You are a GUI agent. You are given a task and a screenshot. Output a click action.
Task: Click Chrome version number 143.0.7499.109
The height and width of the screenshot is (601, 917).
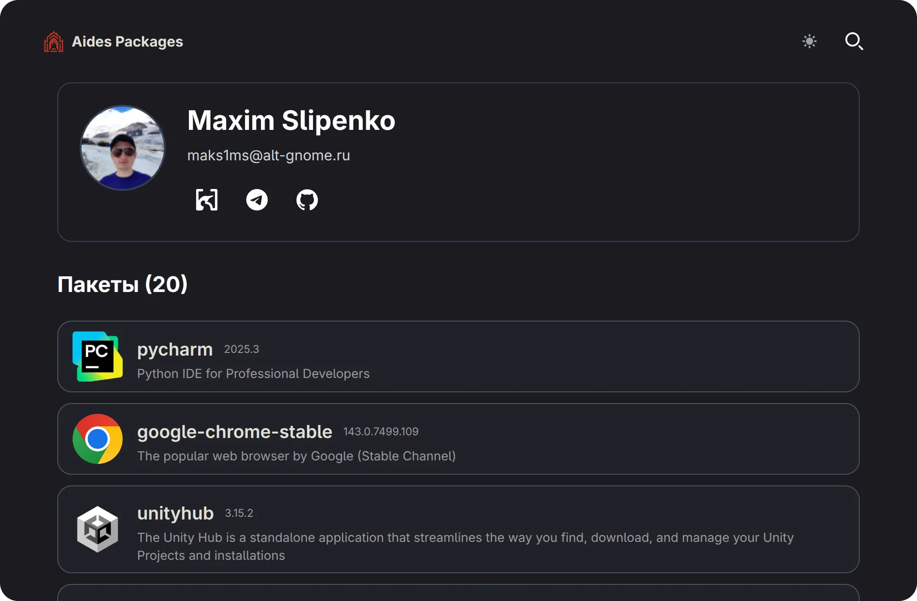[381, 432]
